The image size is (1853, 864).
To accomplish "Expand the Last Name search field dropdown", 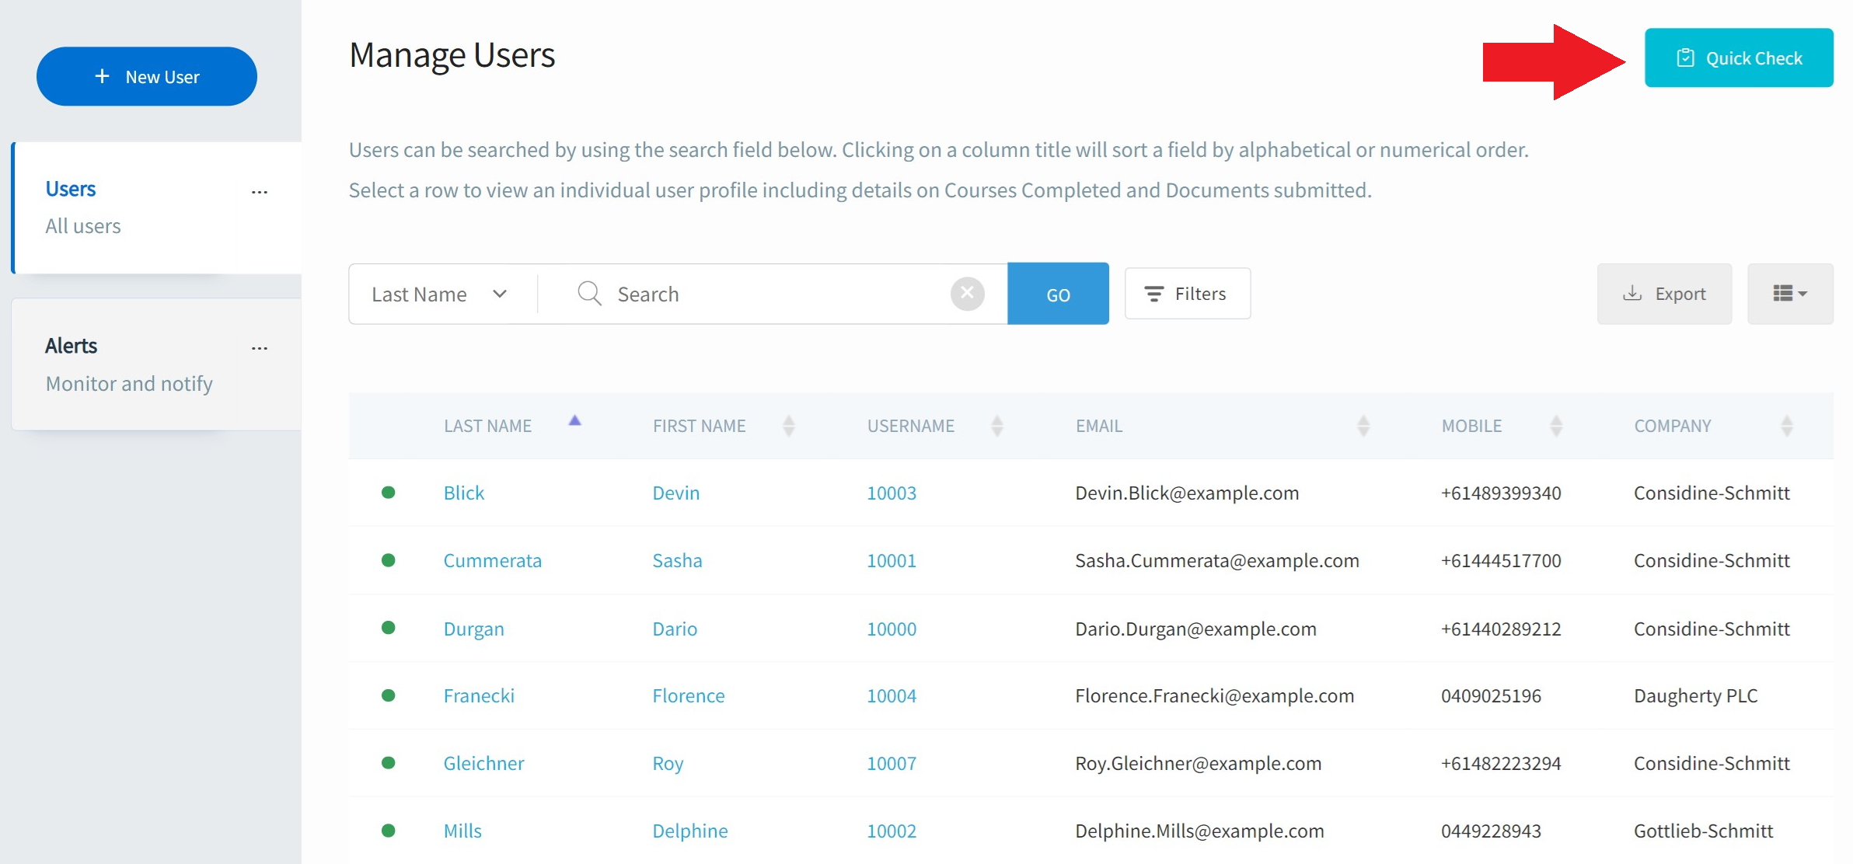I will coord(440,294).
